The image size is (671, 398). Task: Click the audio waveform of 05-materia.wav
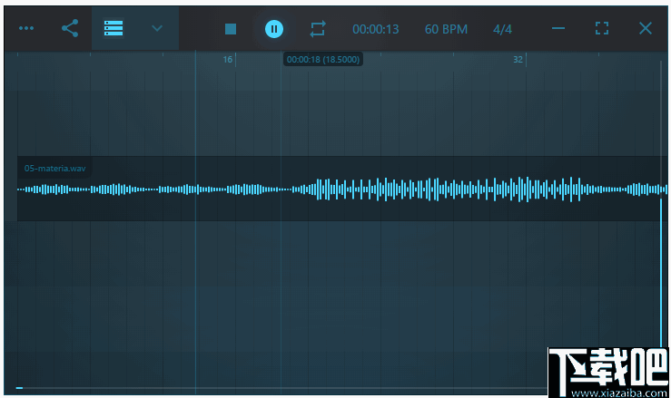342,189
